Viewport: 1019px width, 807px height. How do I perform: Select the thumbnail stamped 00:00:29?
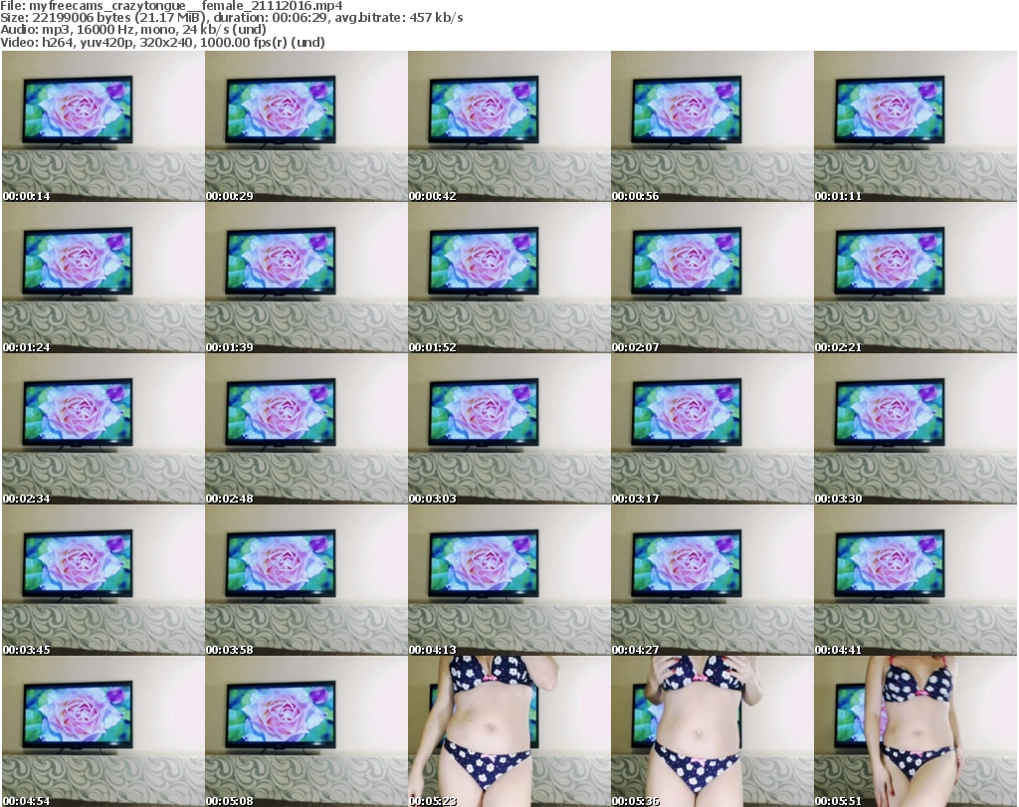tap(306, 126)
